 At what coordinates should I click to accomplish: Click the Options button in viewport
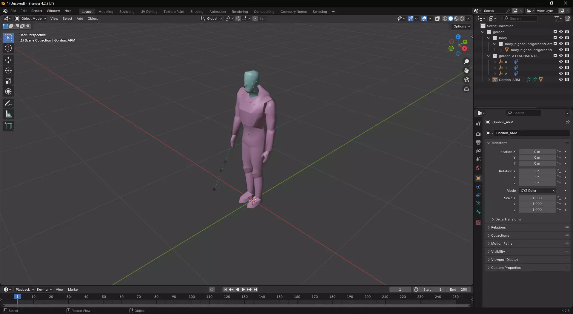[x=461, y=26]
